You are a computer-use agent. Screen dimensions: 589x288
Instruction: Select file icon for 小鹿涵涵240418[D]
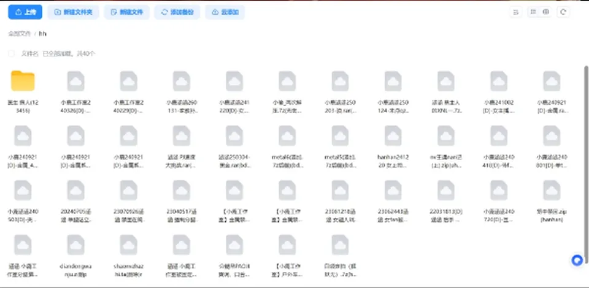pyautogui.click(x=499, y=136)
